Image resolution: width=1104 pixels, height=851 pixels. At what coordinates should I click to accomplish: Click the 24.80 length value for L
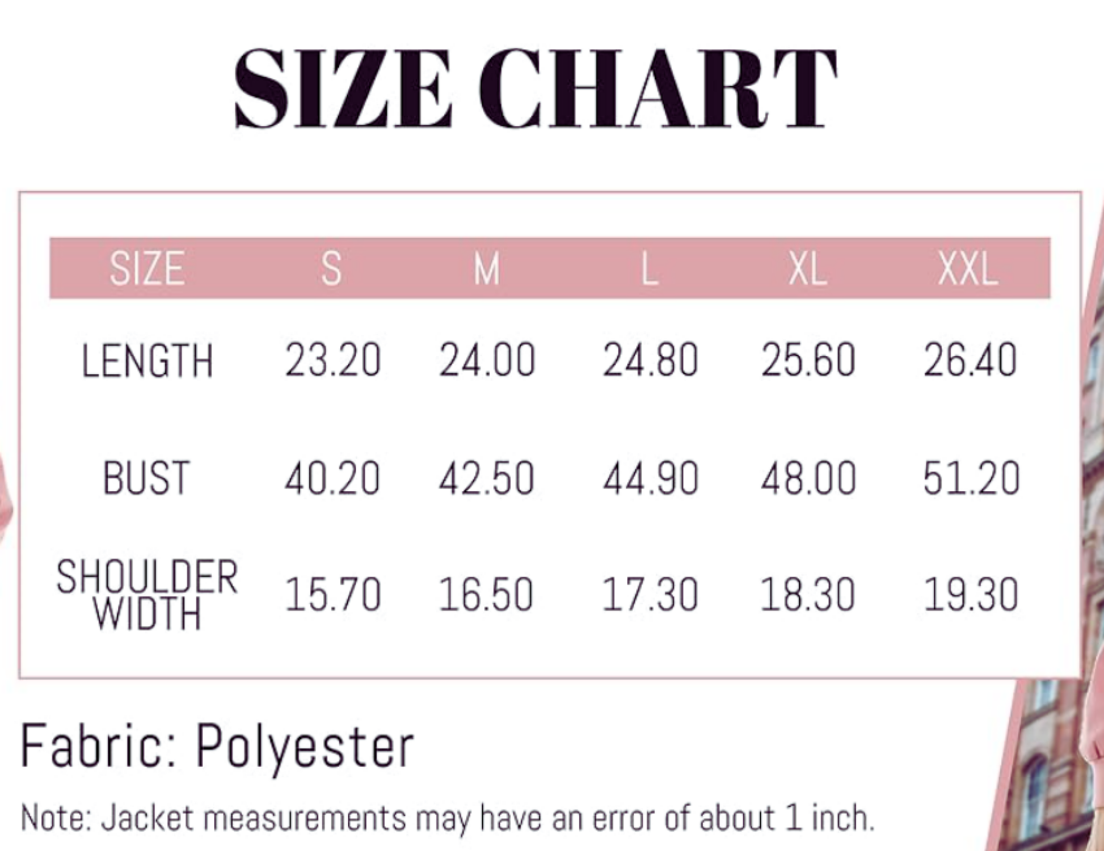(650, 360)
